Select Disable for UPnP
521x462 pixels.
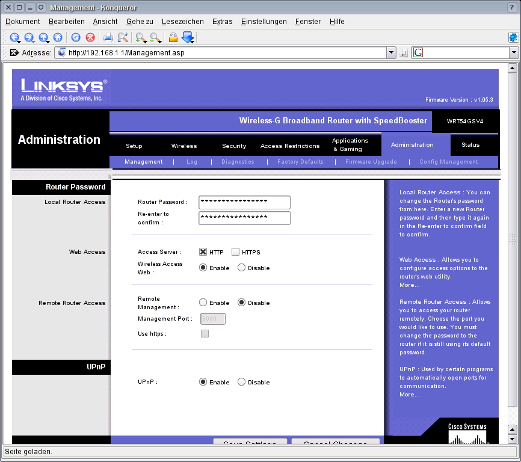tap(242, 382)
